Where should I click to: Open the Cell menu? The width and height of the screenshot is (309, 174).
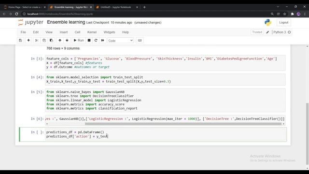click(77, 32)
